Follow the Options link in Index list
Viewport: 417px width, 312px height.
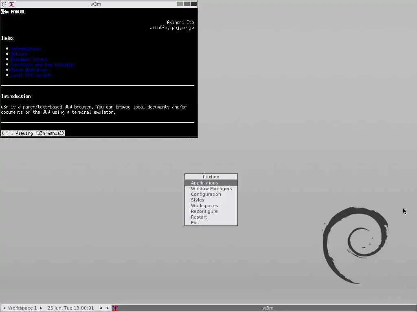[x=20, y=54]
